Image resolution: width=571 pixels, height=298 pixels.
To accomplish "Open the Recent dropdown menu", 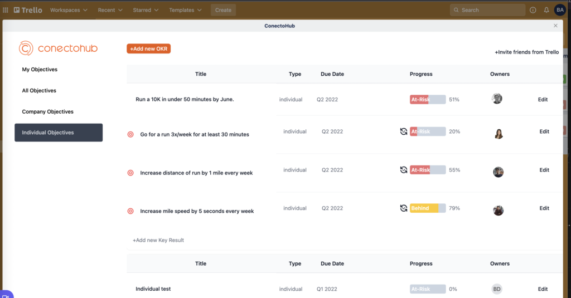I will tap(110, 10).
